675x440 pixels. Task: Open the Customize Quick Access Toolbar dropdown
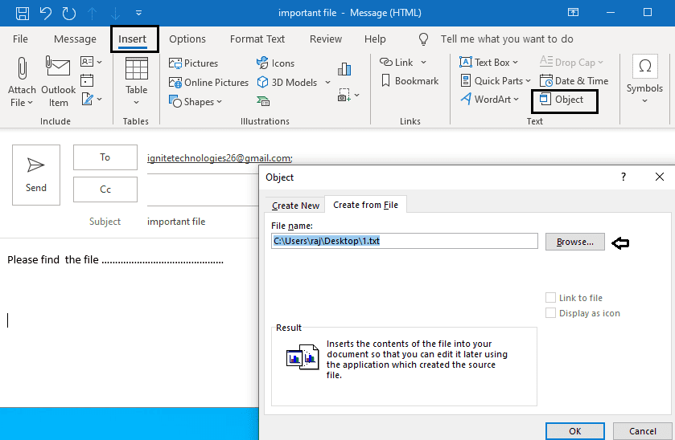138,13
